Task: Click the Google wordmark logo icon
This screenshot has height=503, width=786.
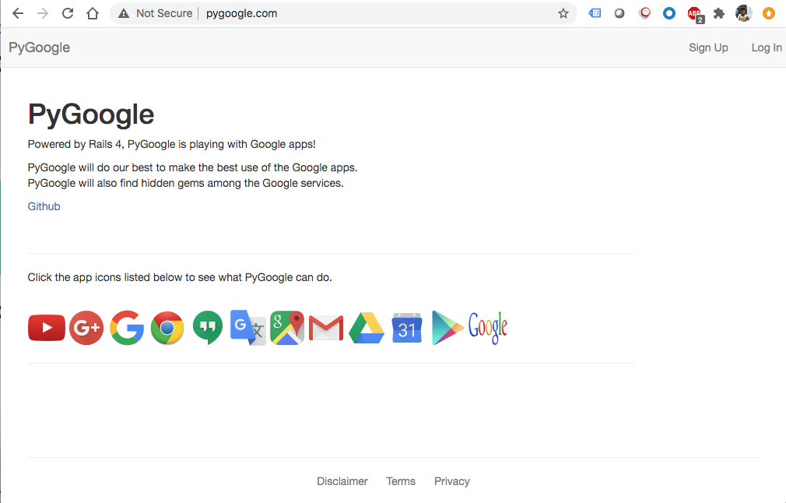Action: pyautogui.click(x=488, y=328)
